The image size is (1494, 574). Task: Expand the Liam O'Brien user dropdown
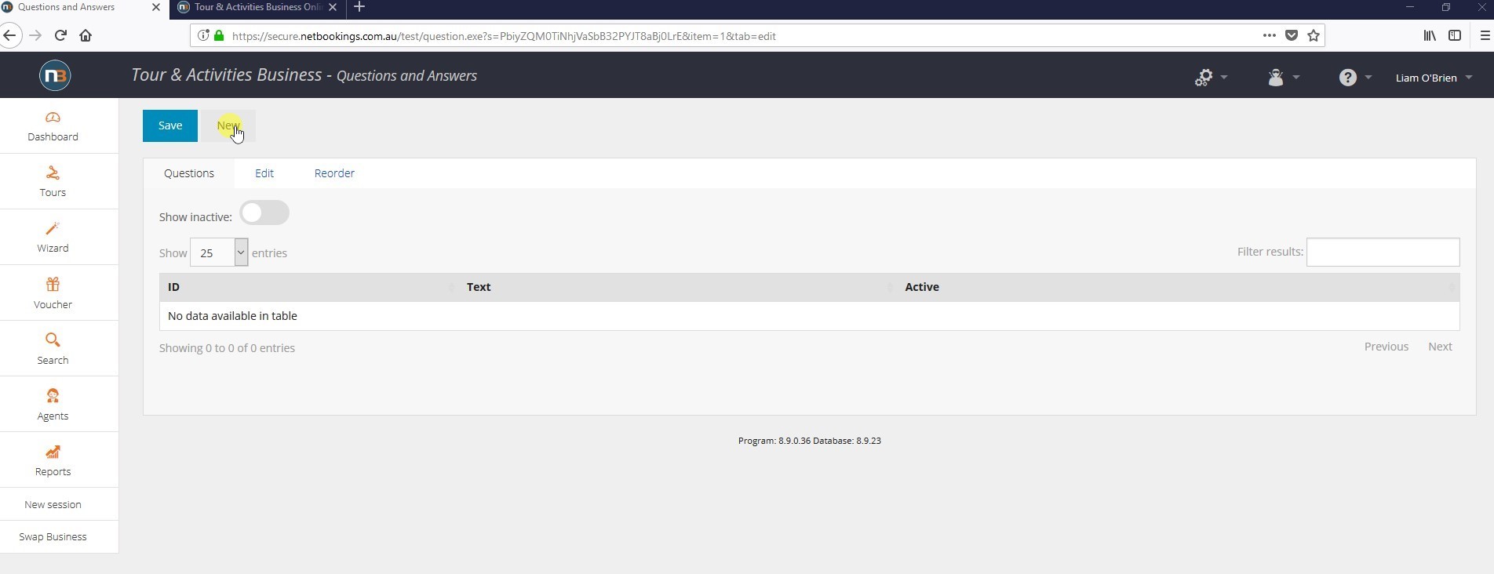point(1434,78)
